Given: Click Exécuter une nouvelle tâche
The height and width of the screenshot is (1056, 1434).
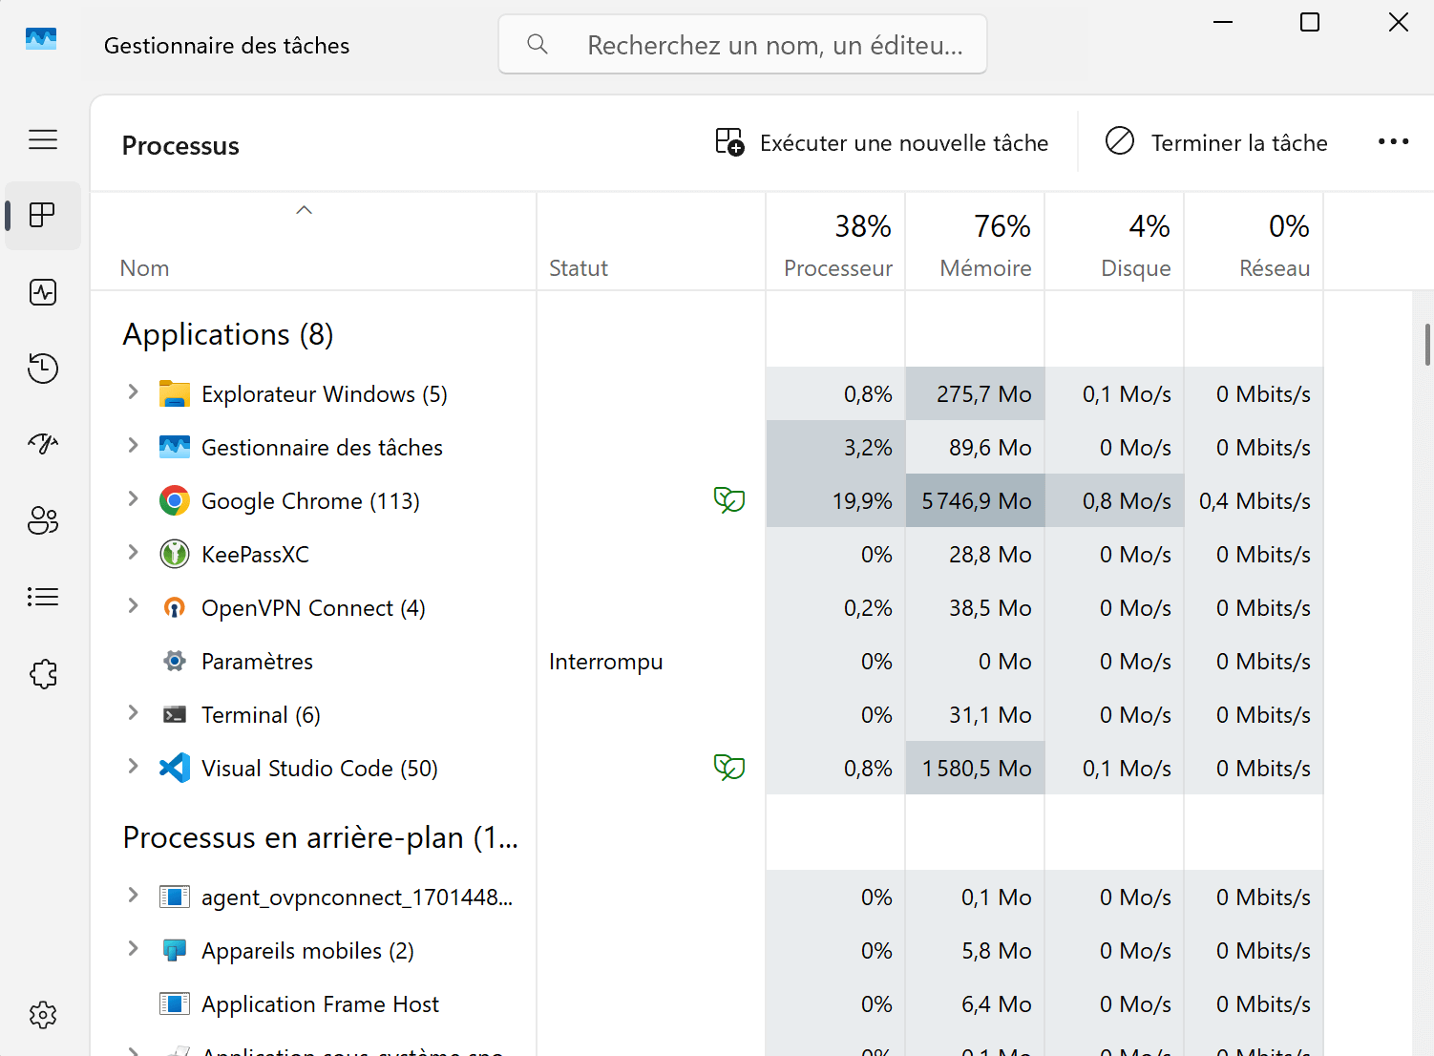Looking at the screenshot, I should pos(881,143).
